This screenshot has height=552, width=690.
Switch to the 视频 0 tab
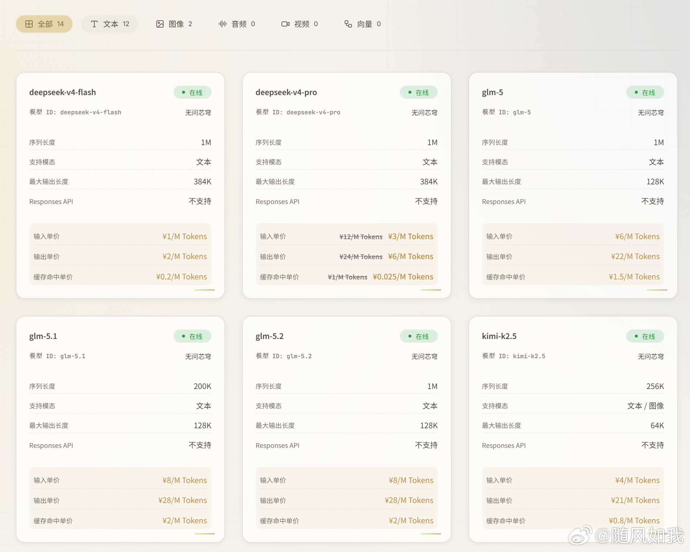point(300,24)
